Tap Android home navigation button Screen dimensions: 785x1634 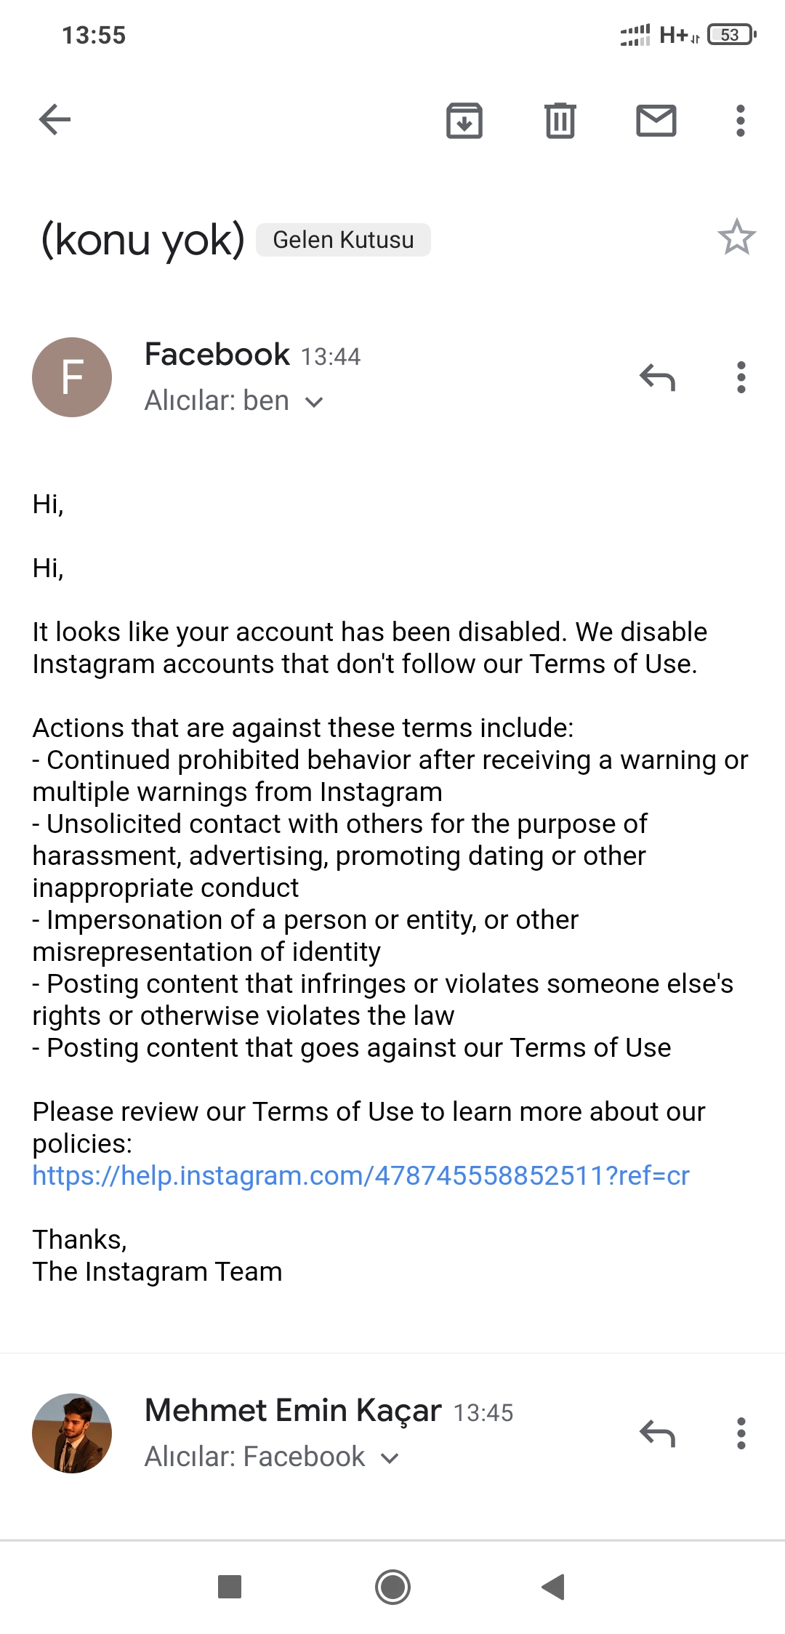392,1587
